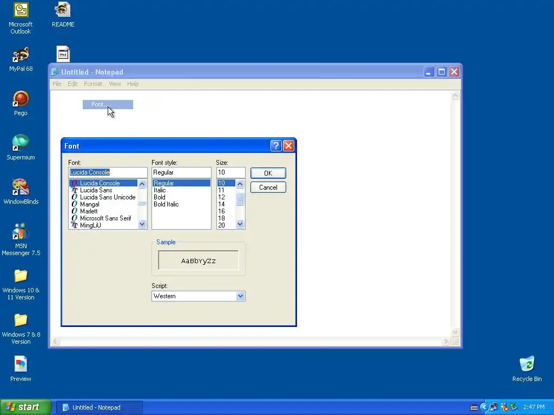Click the on-screen keyboard tray icon
Viewport: 554px width, 415px height.
pyautogui.click(x=474, y=407)
